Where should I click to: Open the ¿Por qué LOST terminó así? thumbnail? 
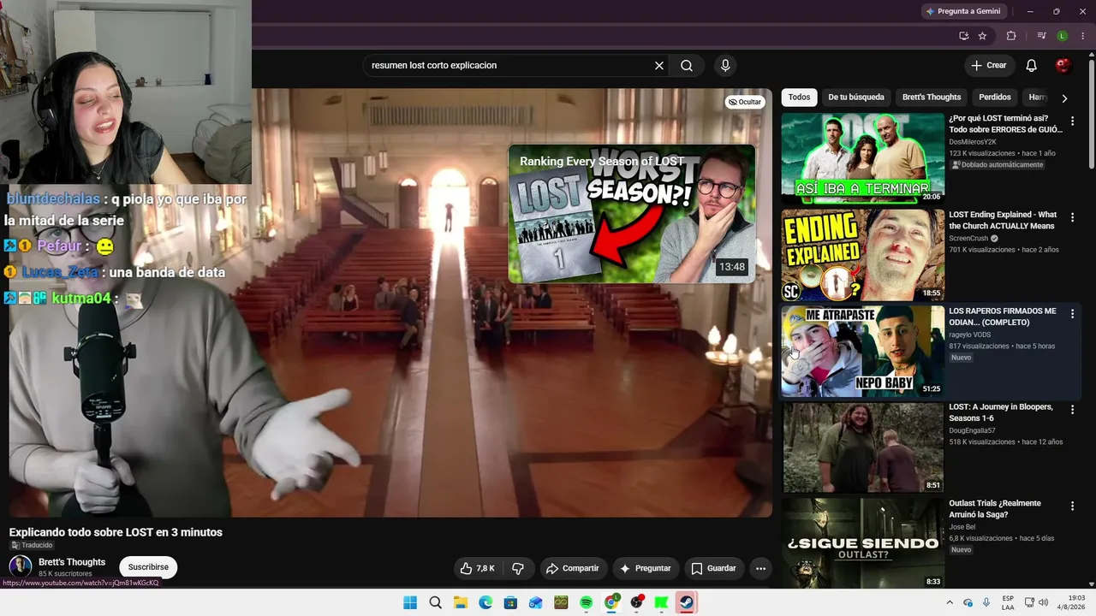coord(863,157)
